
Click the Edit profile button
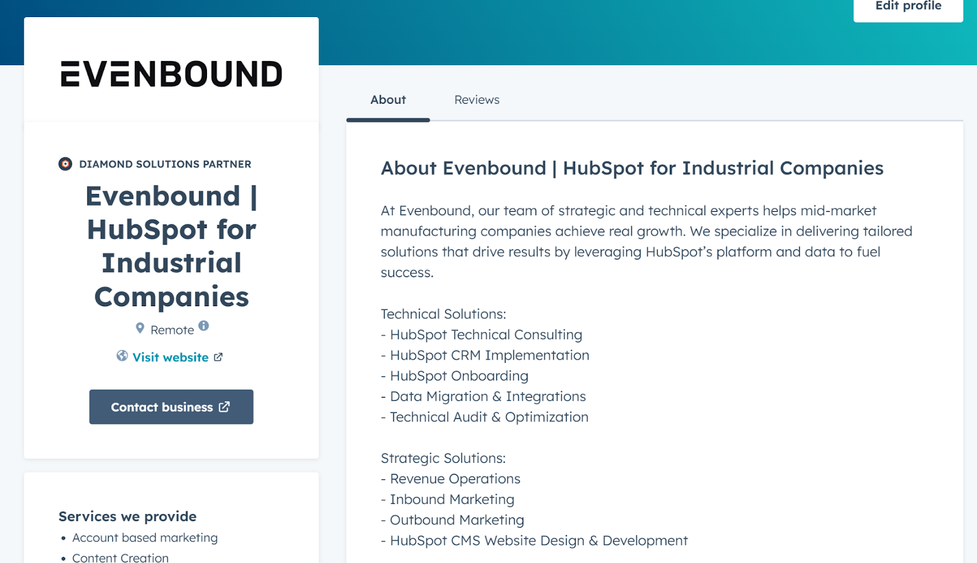tap(908, 8)
